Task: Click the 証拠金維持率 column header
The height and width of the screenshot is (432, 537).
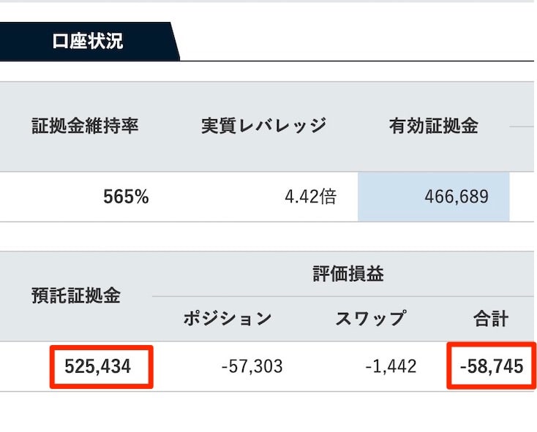Action: pos(85,126)
